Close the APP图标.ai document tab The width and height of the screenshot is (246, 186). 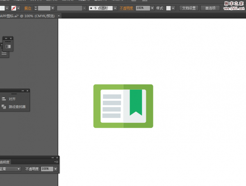click(59, 16)
